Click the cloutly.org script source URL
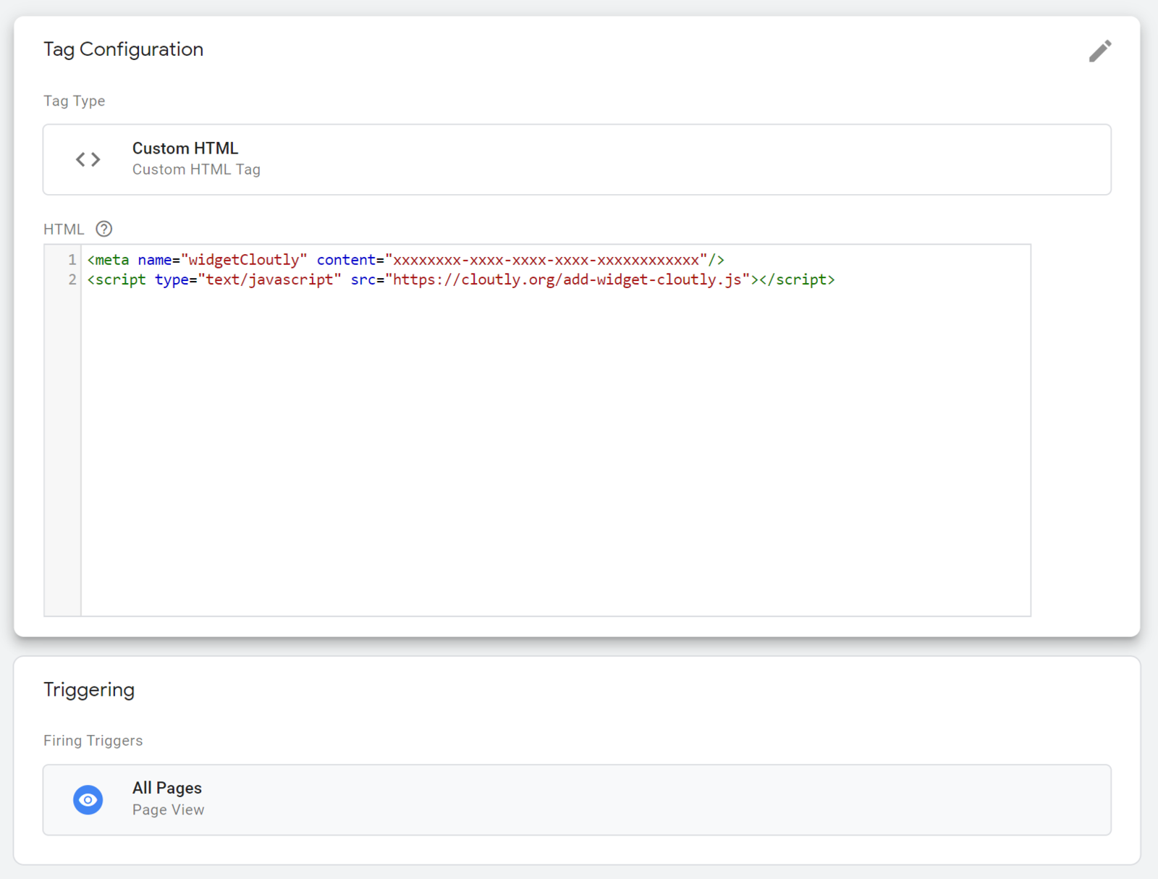The height and width of the screenshot is (879, 1158). [567, 279]
